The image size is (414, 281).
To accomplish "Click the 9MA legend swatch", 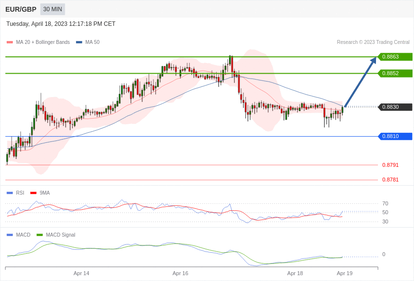I will [x=34, y=193].
